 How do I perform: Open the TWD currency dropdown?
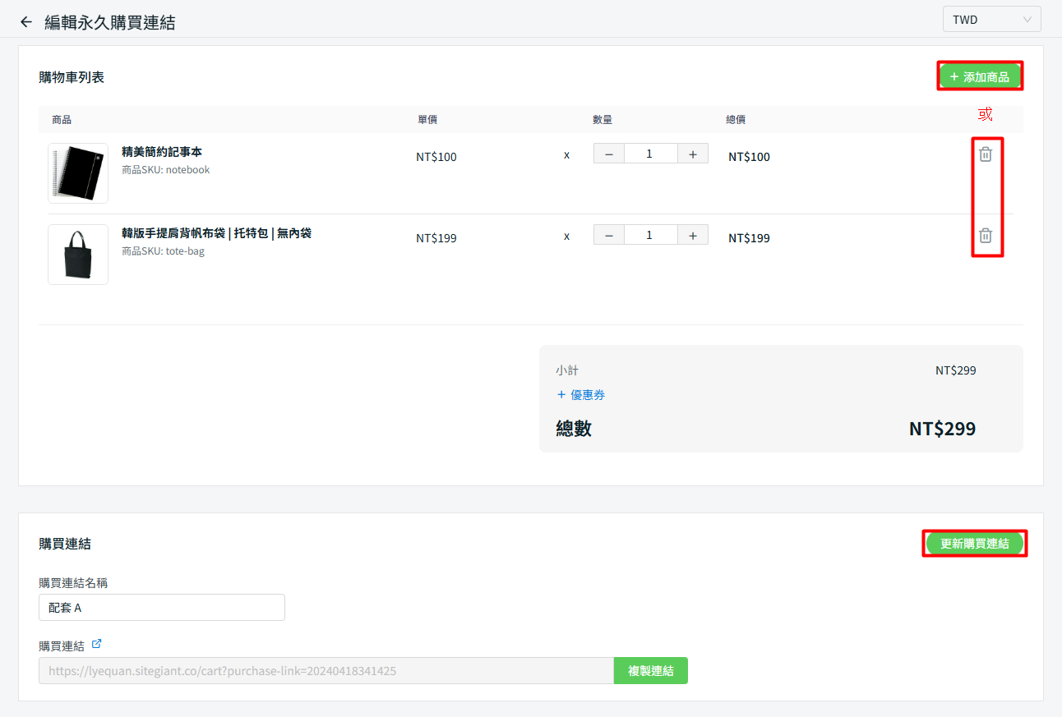pyautogui.click(x=991, y=20)
